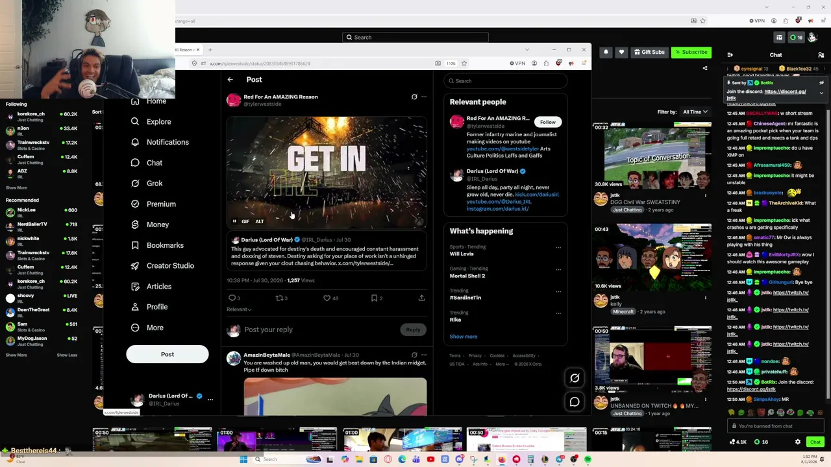The width and height of the screenshot is (831, 467).
Task: Open Premium in the X sidebar
Action: point(153,204)
